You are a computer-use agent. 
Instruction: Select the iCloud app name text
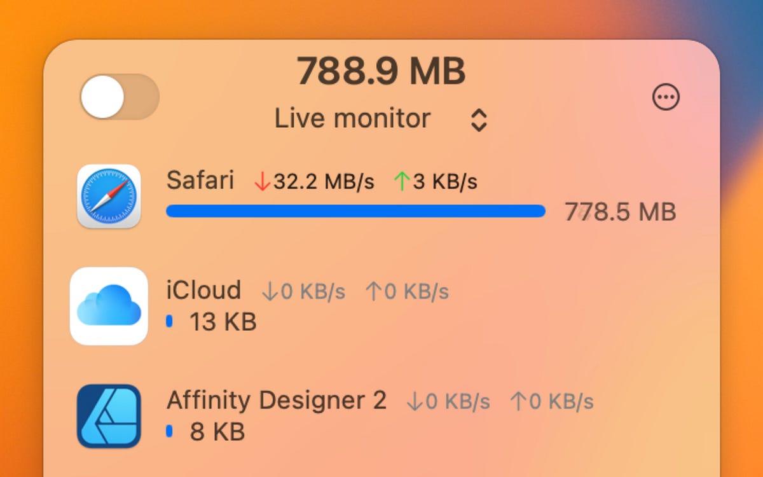click(203, 290)
